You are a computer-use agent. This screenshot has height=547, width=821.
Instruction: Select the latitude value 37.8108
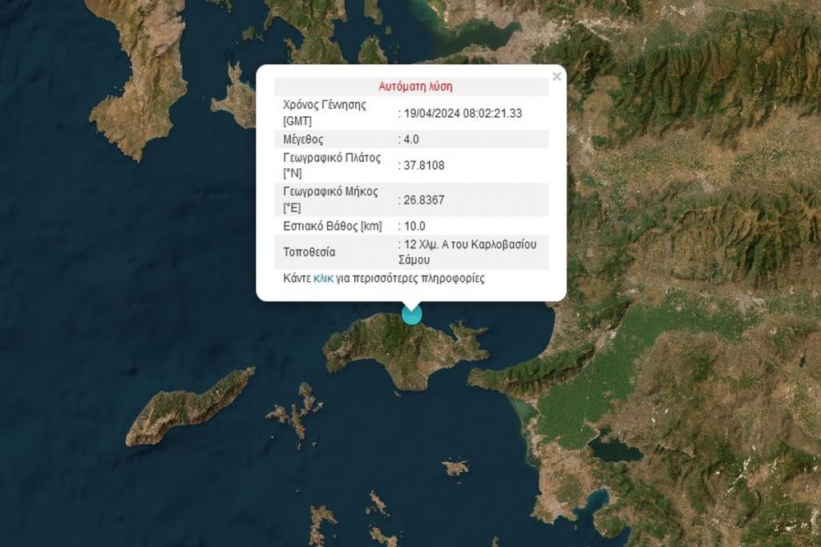[x=423, y=166]
